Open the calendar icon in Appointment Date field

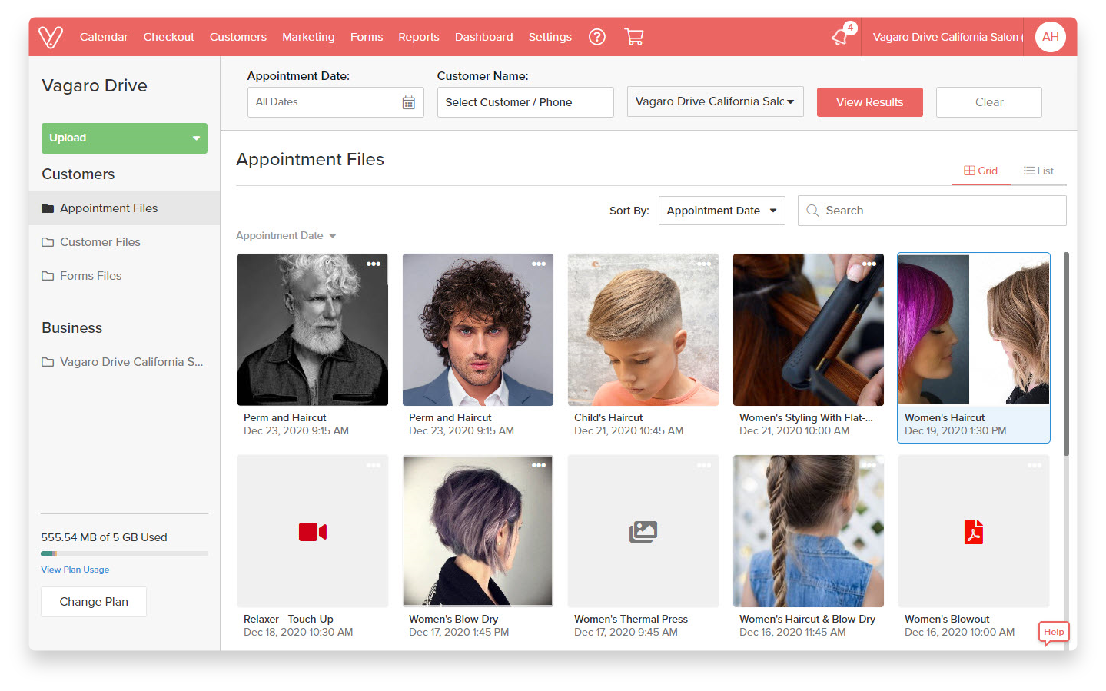coord(409,101)
